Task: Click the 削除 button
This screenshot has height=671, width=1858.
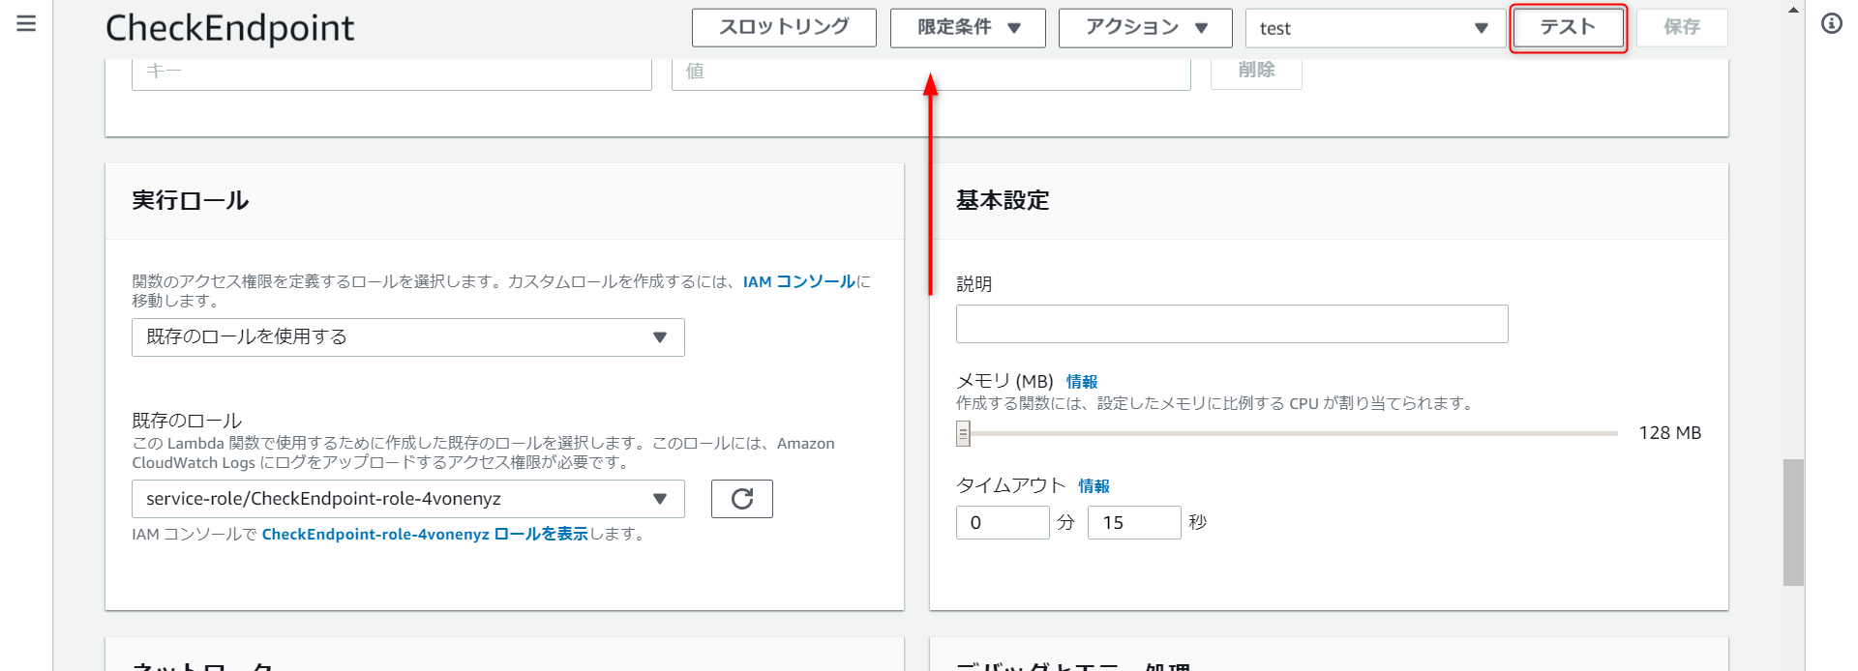Action: (1256, 71)
